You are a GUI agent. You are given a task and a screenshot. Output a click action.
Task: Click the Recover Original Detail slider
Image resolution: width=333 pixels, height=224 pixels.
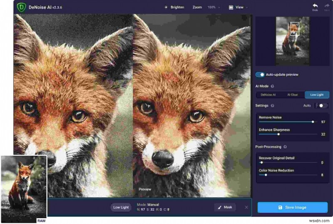(x=288, y=162)
